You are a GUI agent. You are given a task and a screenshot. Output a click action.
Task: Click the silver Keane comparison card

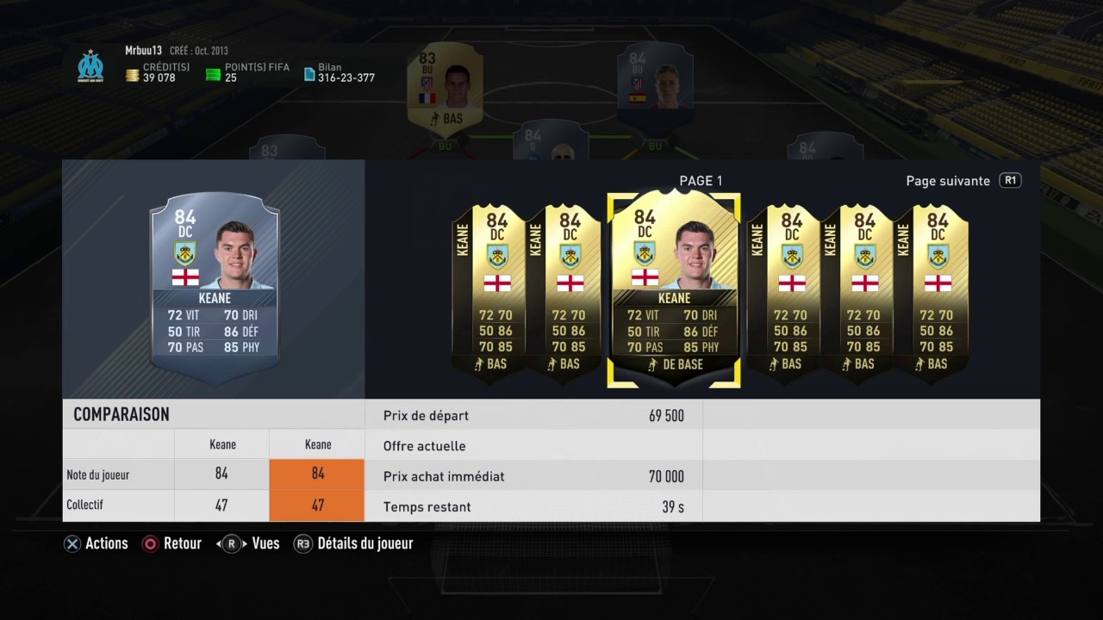point(215,288)
